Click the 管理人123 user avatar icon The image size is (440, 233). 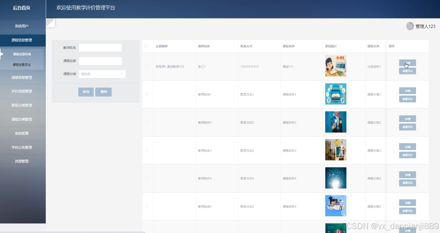click(x=410, y=26)
